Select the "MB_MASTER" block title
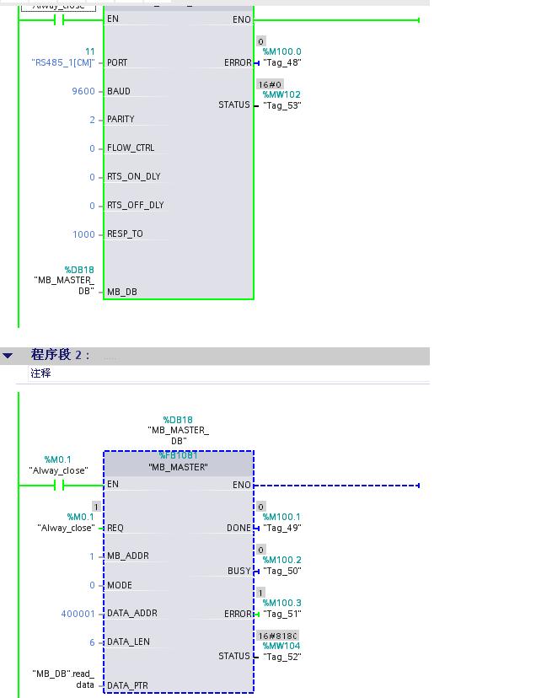This screenshot has height=698, width=552. click(178, 467)
